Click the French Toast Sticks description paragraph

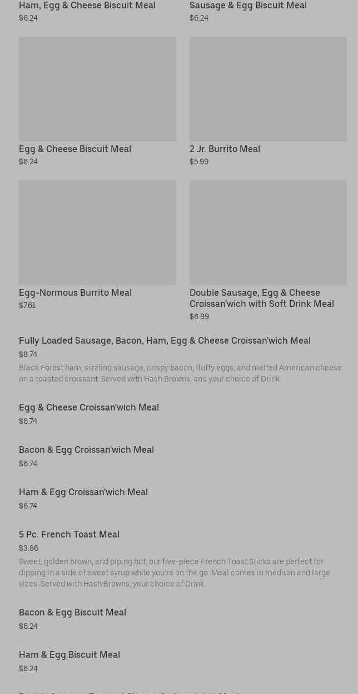[175, 573]
